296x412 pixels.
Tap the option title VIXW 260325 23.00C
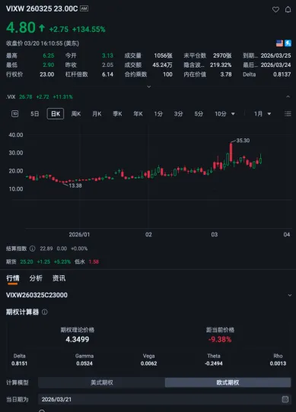tap(42, 8)
